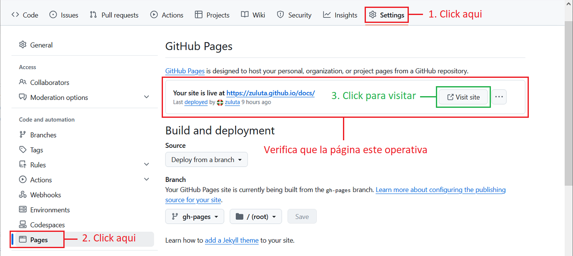Screen dimensions: 573x256
Task: Open Environments via its sidebar icon
Action: pos(23,210)
